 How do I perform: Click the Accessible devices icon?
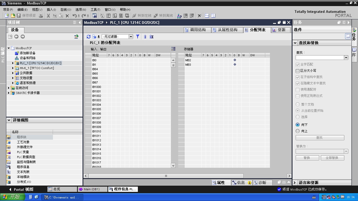click(x=179, y=16)
